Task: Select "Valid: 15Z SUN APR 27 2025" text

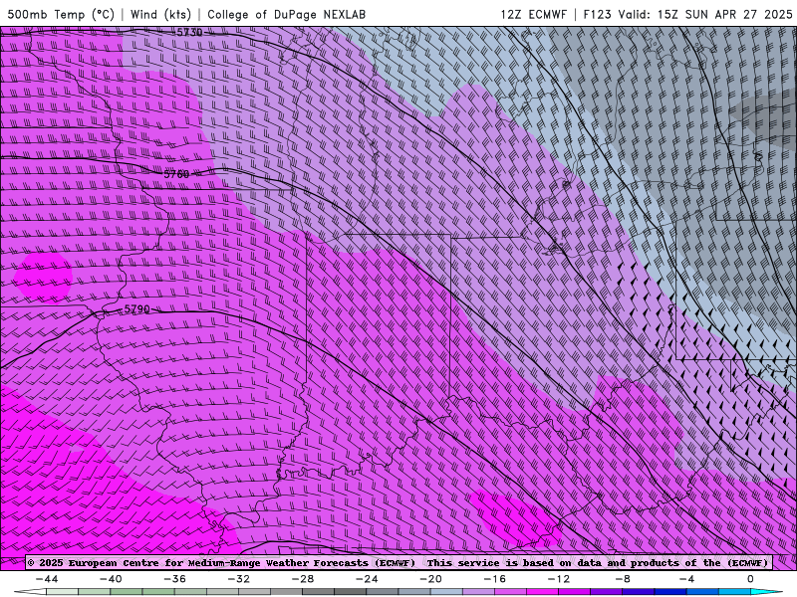Action: pyautogui.click(x=705, y=14)
